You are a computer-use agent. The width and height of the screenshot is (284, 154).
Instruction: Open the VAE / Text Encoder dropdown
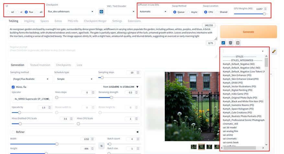click(121, 12)
